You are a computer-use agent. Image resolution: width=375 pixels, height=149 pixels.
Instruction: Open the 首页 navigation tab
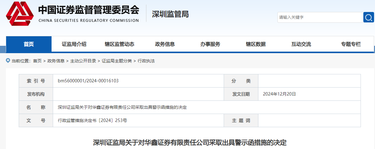tap(29, 44)
